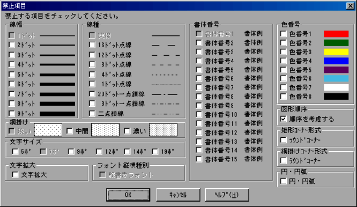Check the 9ドット line width box
This screenshot has width=357, height=207.
tap(12, 113)
